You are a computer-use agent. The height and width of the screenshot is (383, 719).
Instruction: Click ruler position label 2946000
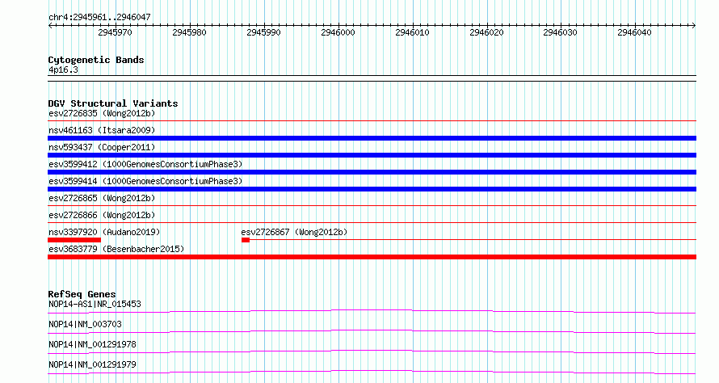tap(338, 32)
